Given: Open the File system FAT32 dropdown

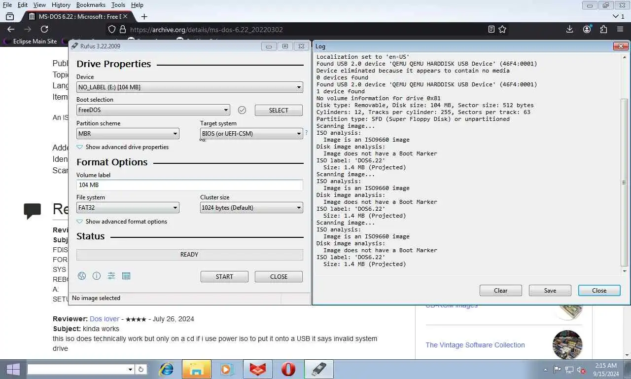Looking at the screenshot, I should tap(128, 208).
